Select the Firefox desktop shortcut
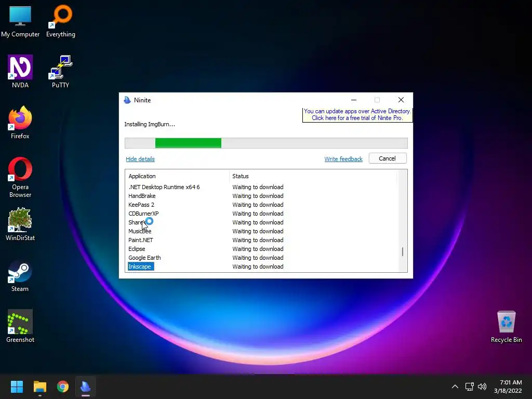 20,123
